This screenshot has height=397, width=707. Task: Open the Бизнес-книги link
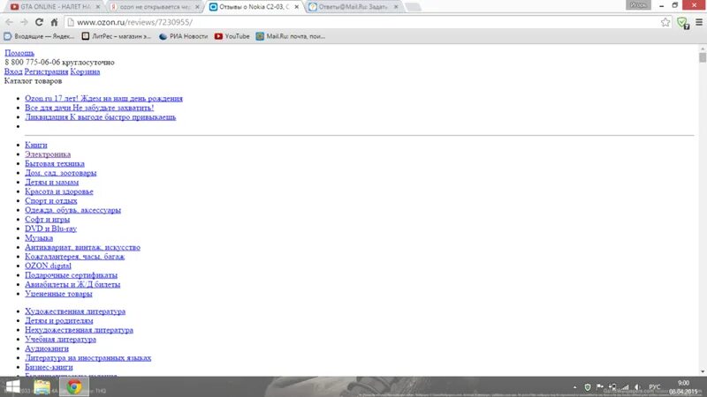click(x=49, y=367)
